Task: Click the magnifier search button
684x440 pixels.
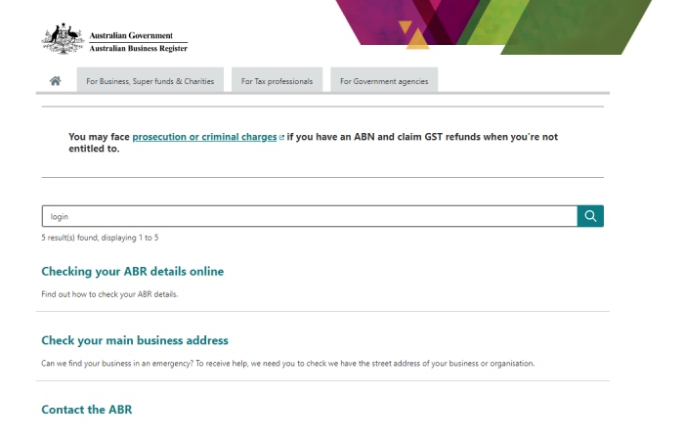Action: click(590, 216)
